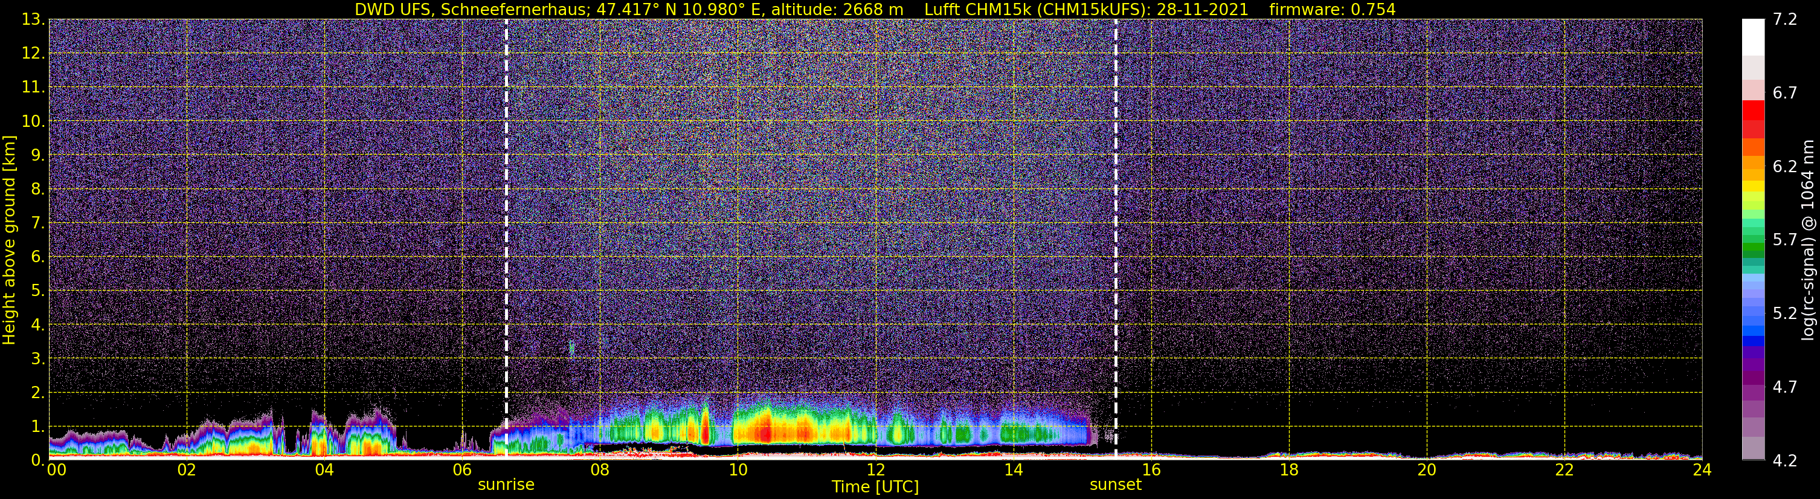Image resolution: width=1820 pixels, height=499 pixels.
Task: Click the colorbar tick value 6.2
Action: (1785, 166)
